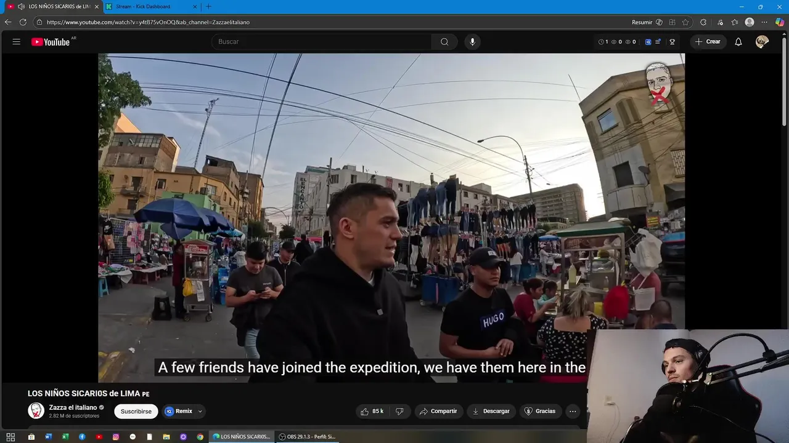Switch to the LOS NIÑOS SICARIOS tab
The image size is (789, 443).
51,6
